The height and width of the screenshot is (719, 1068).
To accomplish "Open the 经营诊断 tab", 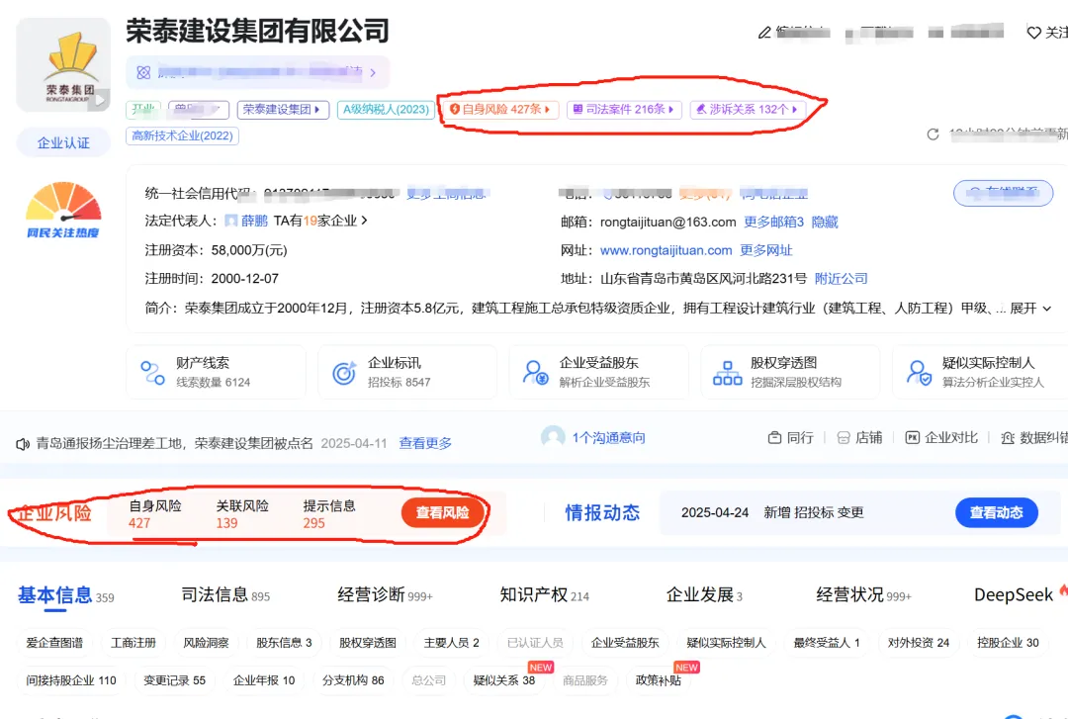I will (x=385, y=595).
